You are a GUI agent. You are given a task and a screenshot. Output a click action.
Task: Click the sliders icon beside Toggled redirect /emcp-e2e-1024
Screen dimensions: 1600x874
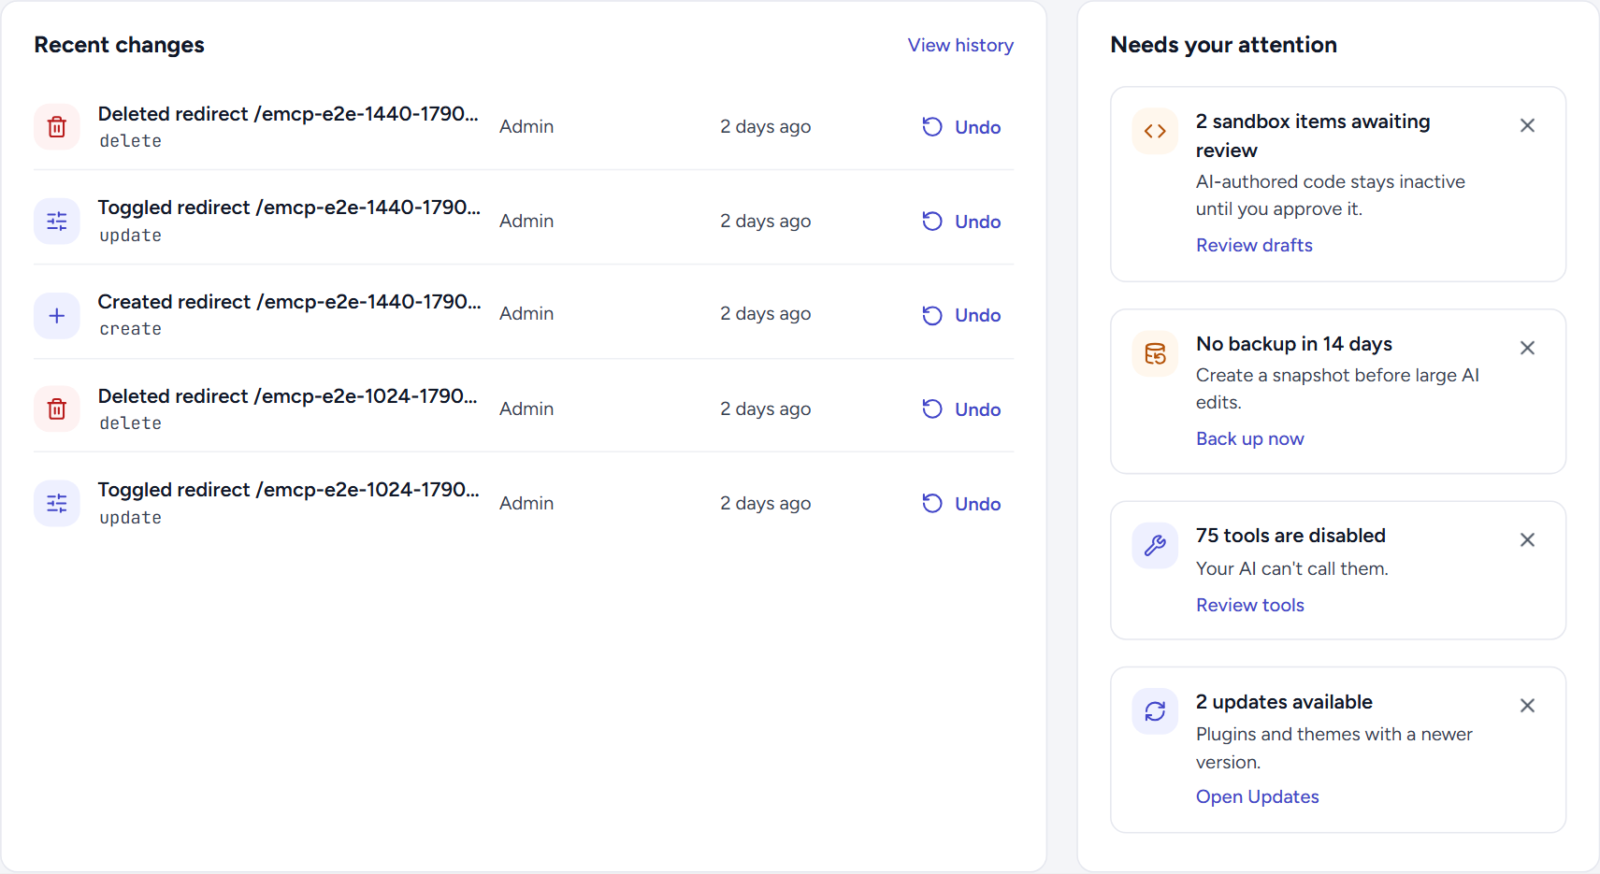pyautogui.click(x=57, y=504)
